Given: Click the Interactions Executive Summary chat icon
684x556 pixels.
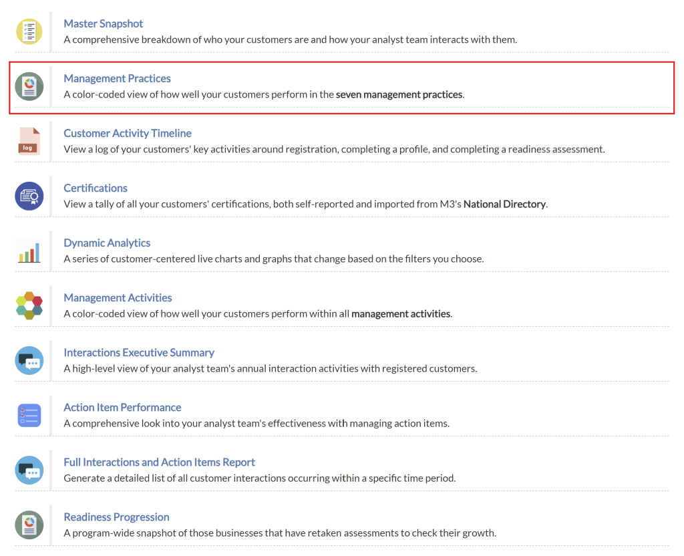Looking at the screenshot, I should tap(29, 361).
